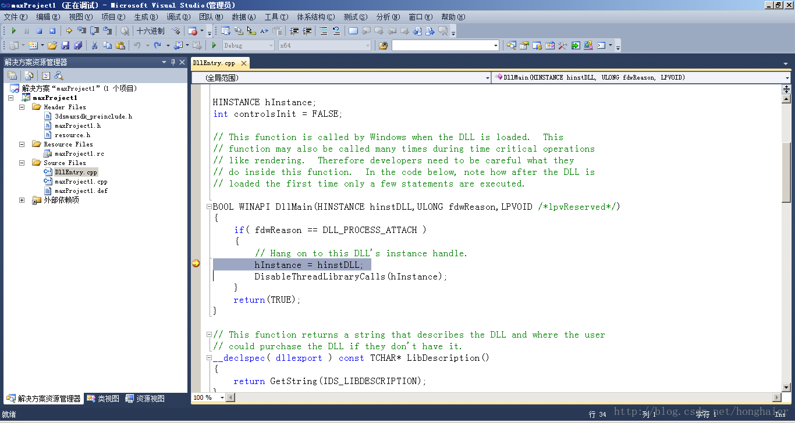Close the DllEntry.cpp editor tab
This screenshot has width=795, height=423.
244,63
